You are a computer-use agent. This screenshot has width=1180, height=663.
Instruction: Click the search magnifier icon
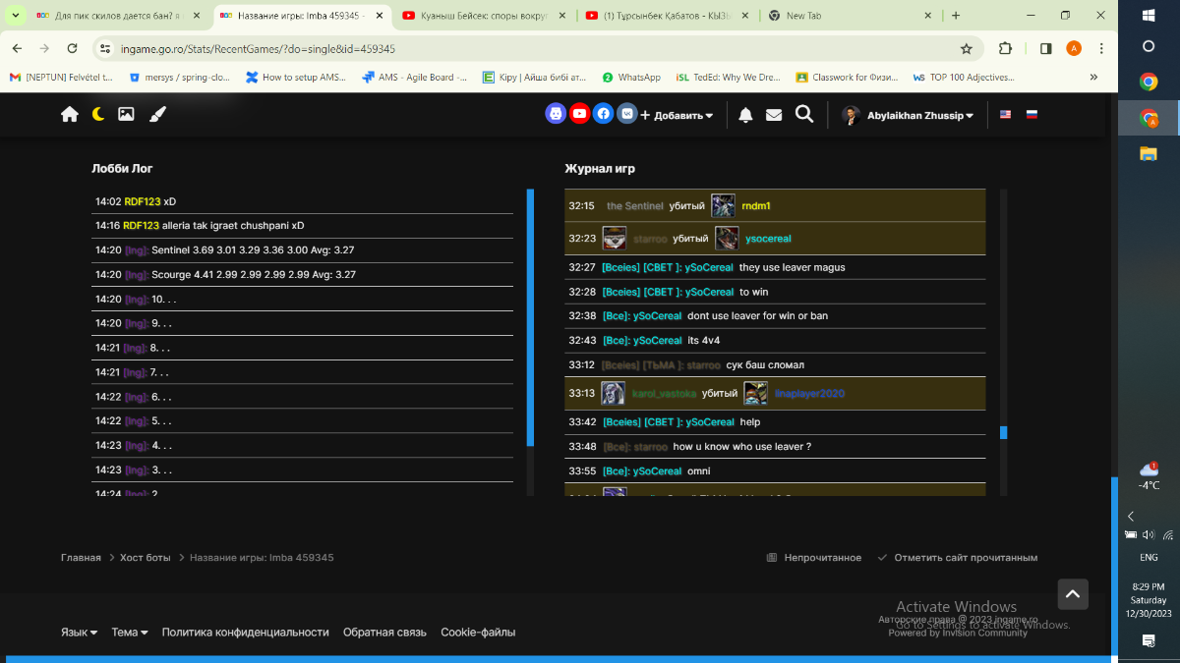point(804,114)
